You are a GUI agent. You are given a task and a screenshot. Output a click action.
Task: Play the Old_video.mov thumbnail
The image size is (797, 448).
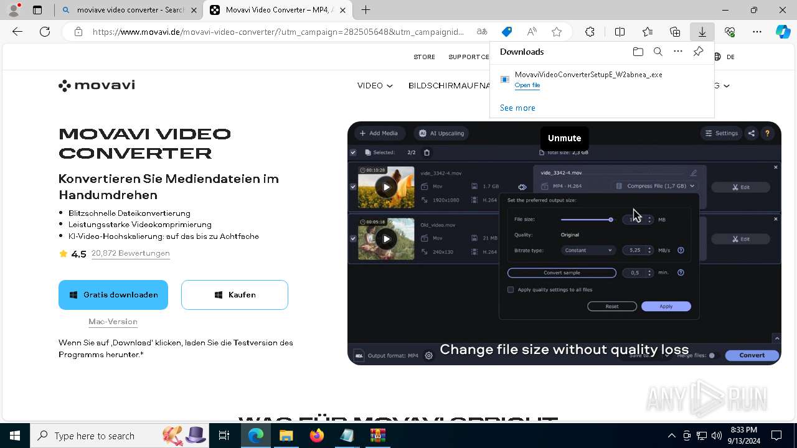click(386, 238)
